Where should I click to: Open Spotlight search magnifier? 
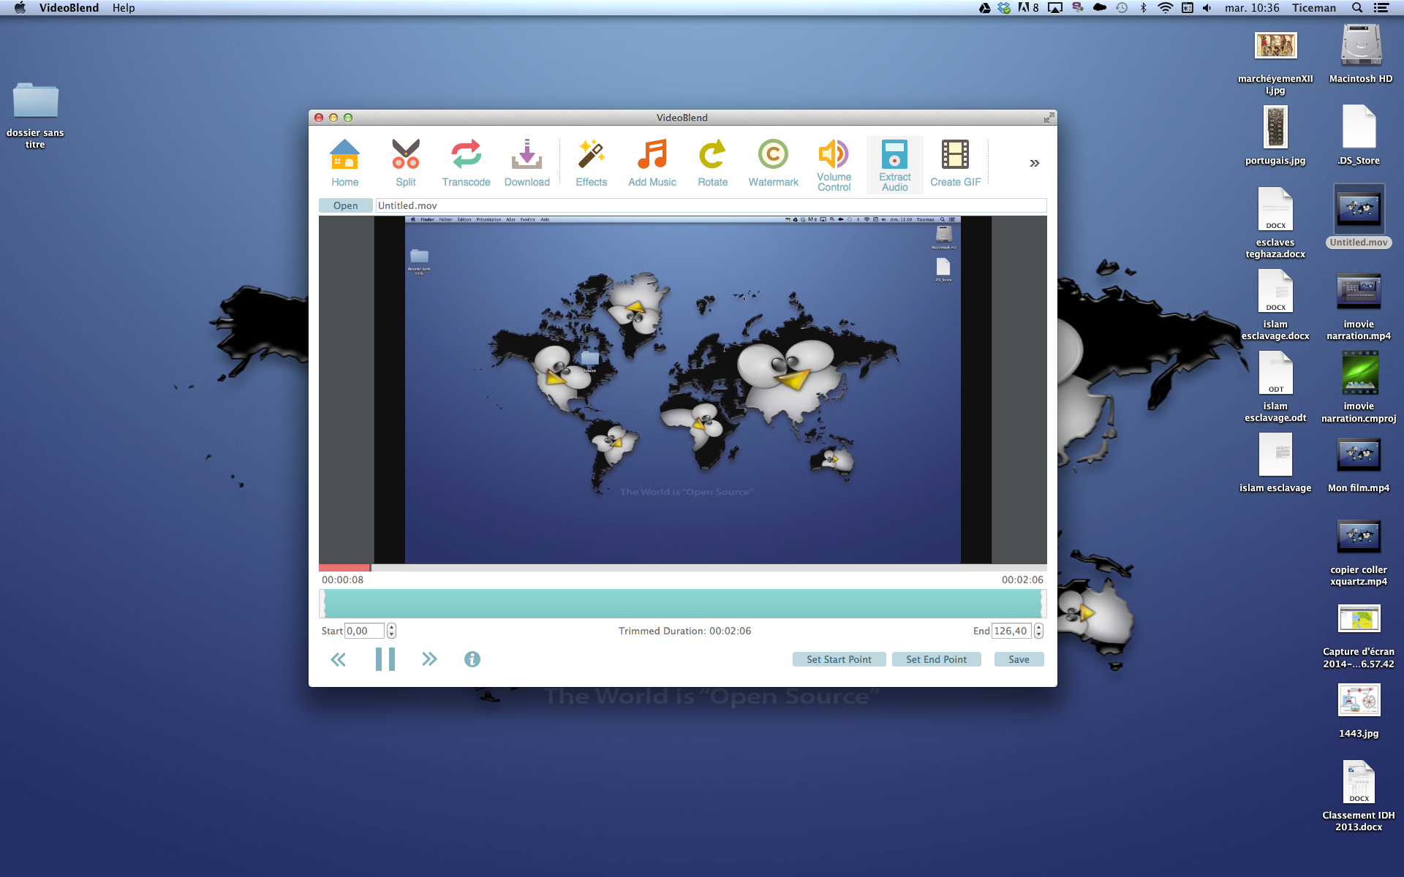tap(1357, 8)
